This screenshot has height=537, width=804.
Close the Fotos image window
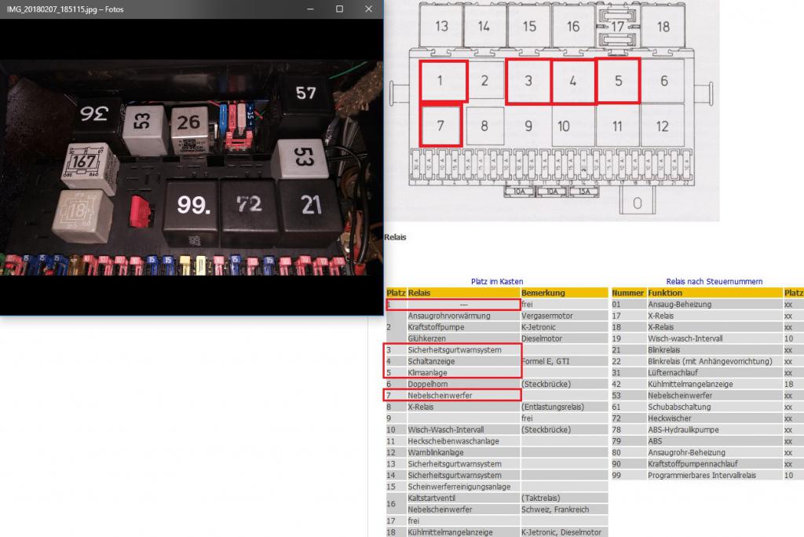tap(368, 9)
